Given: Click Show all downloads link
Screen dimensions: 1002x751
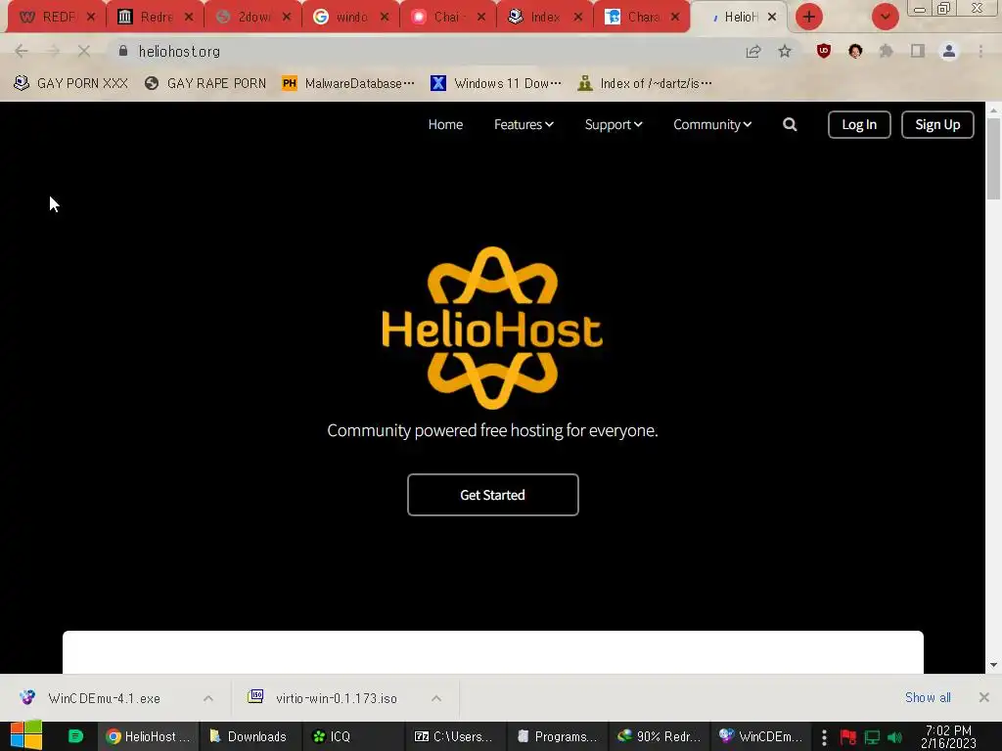Looking at the screenshot, I should click(x=928, y=697).
